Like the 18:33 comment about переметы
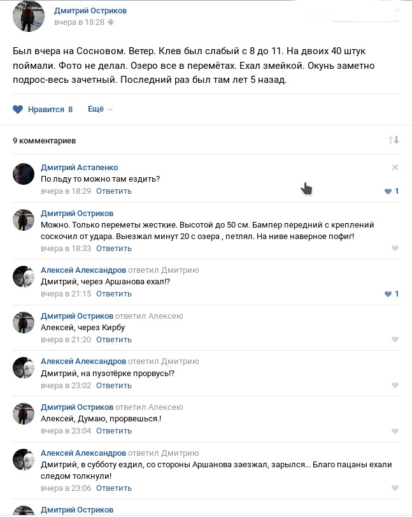412x517 pixels. pyautogui.click(x=395, y=248)
